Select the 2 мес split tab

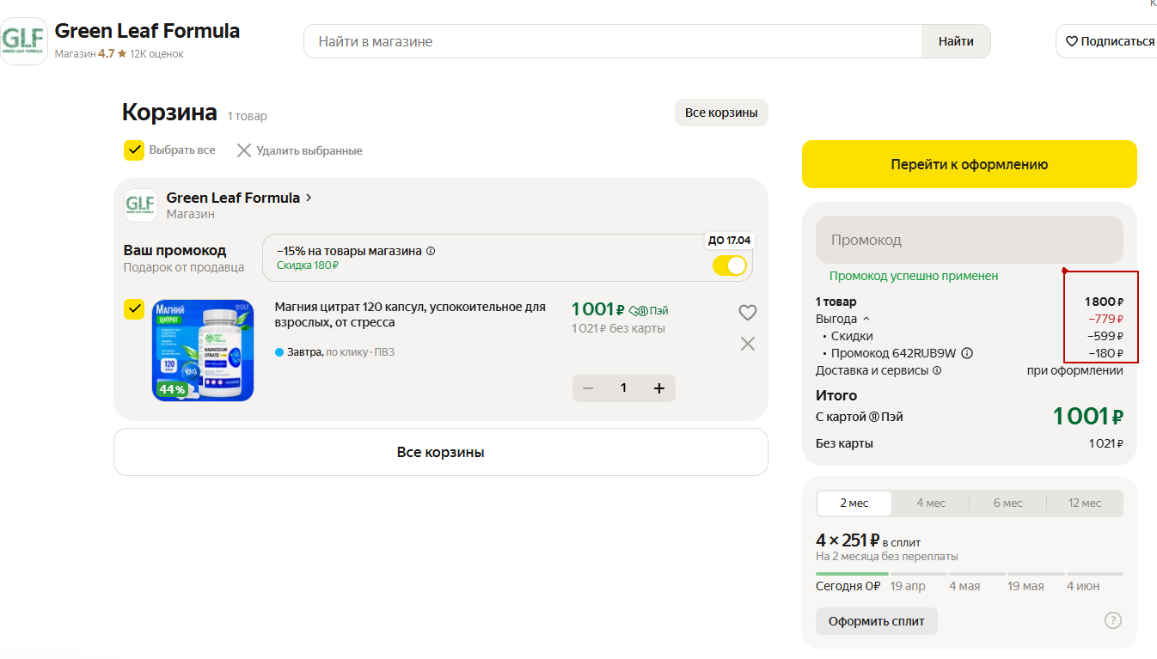pyautogui.click(x=854, y=503)
